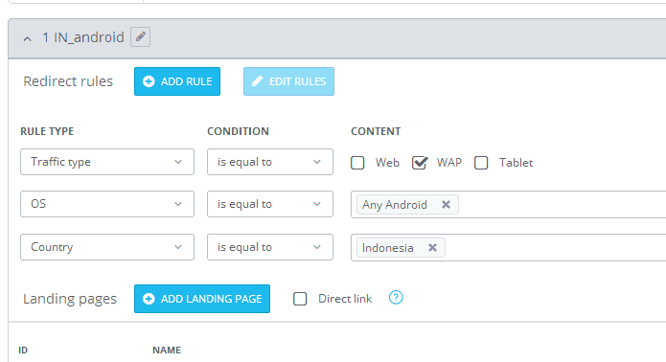Uncheck the WAP checkbox
Image resolution: width=666 pixels, height=362 pixels.
419,163
